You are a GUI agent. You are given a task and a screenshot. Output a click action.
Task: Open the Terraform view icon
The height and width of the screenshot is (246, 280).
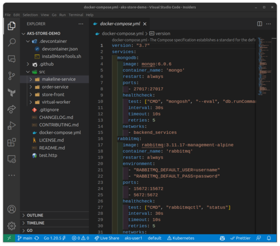click(x=11, y=92)
